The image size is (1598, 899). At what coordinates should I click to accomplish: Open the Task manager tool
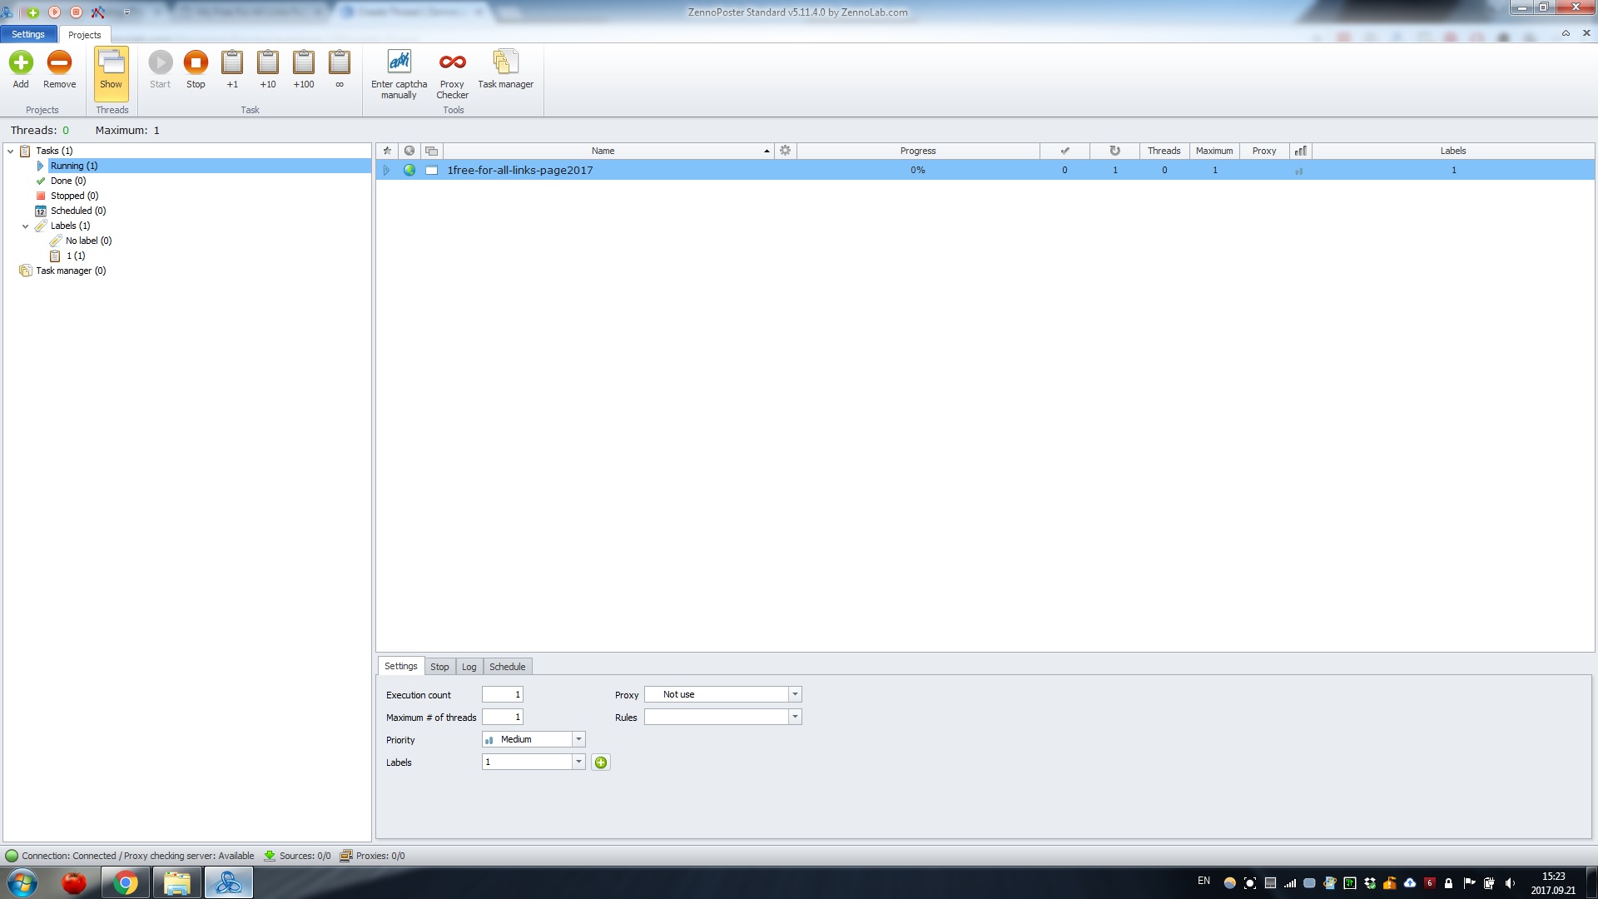click(505, 70)
